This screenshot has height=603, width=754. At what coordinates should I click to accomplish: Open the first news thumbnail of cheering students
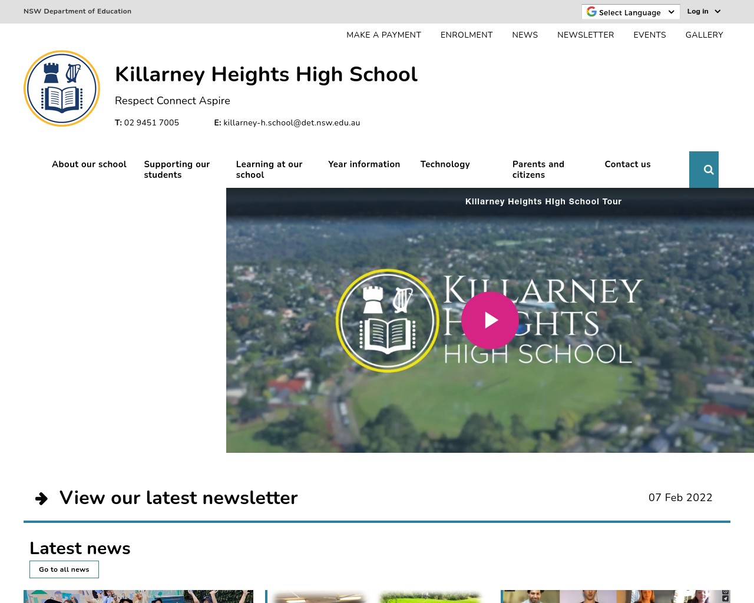pyautogui.click(x=138, y=597)
